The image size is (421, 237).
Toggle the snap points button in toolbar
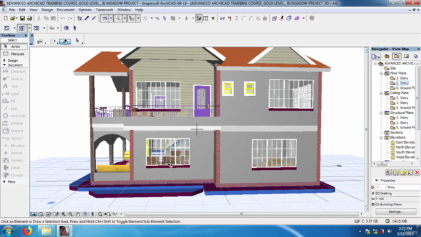point(118,18)
